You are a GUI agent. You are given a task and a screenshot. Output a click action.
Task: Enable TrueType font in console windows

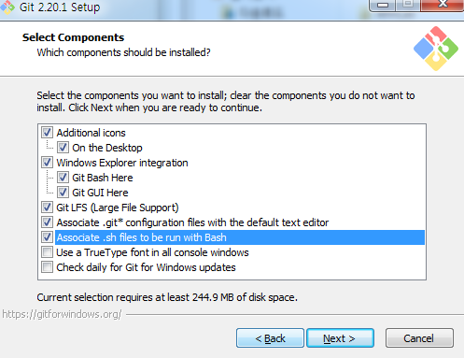[47, 252]
